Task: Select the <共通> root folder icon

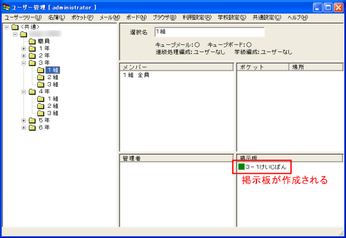Action: [15, 27]
